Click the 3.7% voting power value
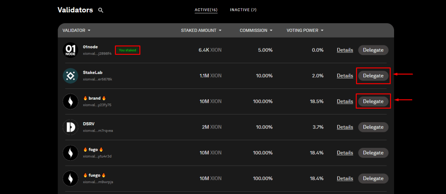The height and width of the screenshot is (194, 446). click(318, 127)
